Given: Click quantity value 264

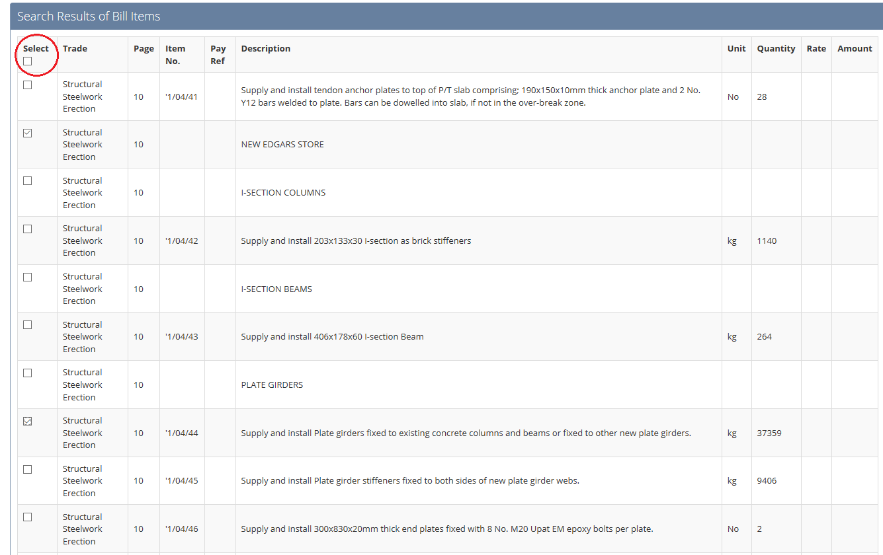Looking at the screenshot, I should pos(765,336).
